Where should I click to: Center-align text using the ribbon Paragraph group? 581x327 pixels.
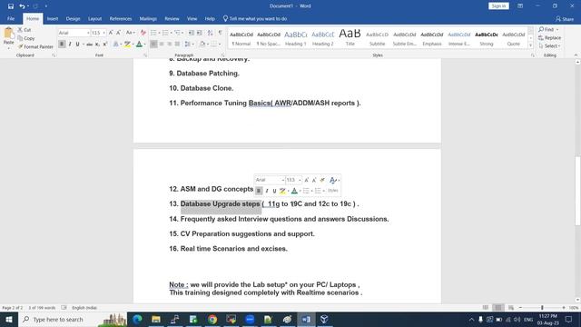point(162,45)
